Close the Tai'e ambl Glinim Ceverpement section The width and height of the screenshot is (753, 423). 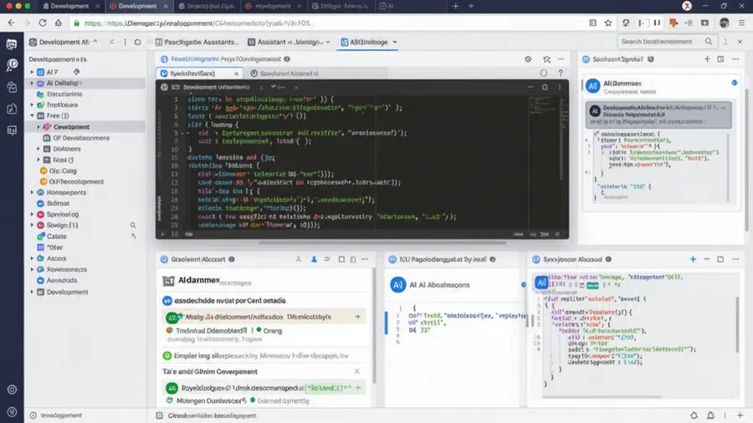pos(356,371)
